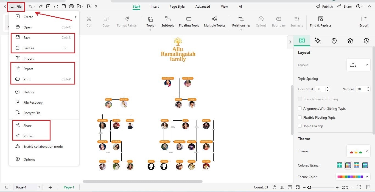Enable Branch Free Positioning checkbox
Screen dimensions: 375x192
click(300, 99)
